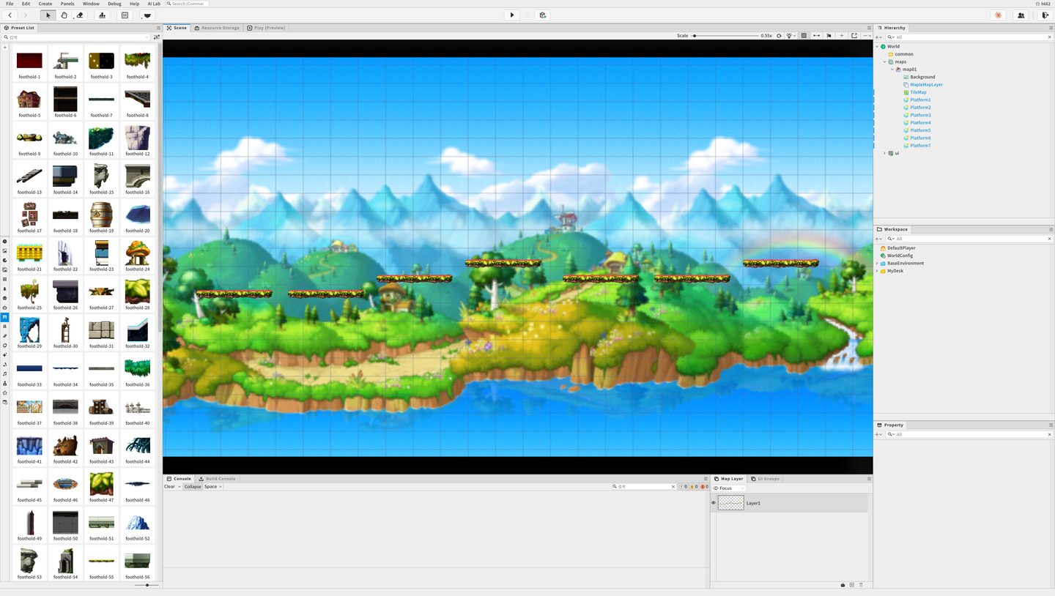Click the collaborators icon at top right
The image size is (1055, 596).
coord(1021,15)
